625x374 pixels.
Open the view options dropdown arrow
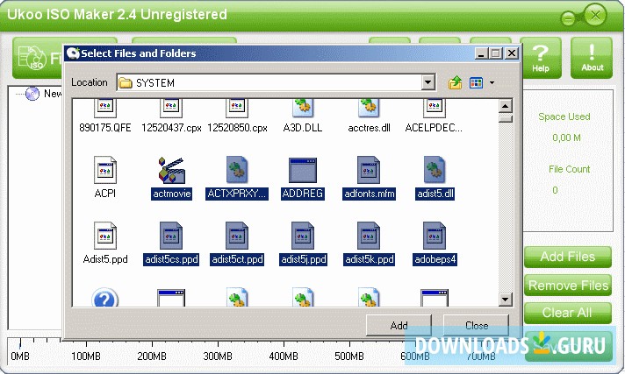tap(492, 82)
